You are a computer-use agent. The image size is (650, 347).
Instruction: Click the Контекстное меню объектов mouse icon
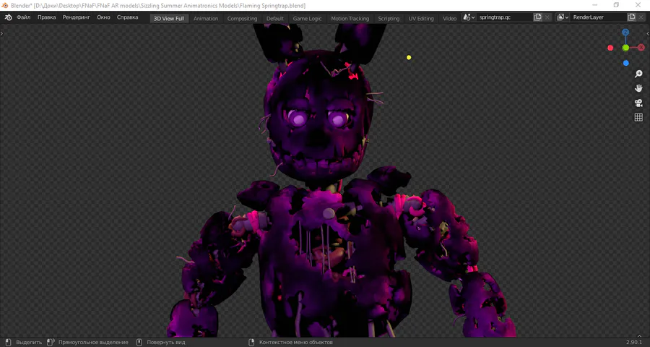(x=251, y=342)
